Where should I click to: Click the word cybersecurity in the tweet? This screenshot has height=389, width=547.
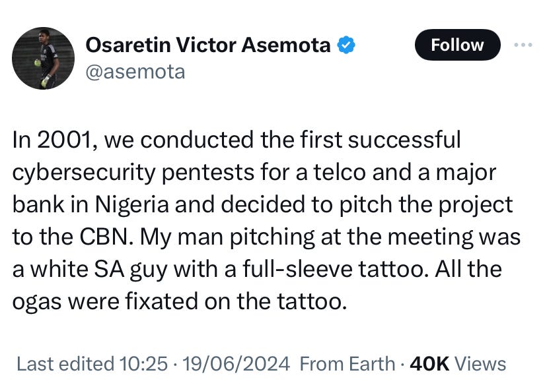84,173
